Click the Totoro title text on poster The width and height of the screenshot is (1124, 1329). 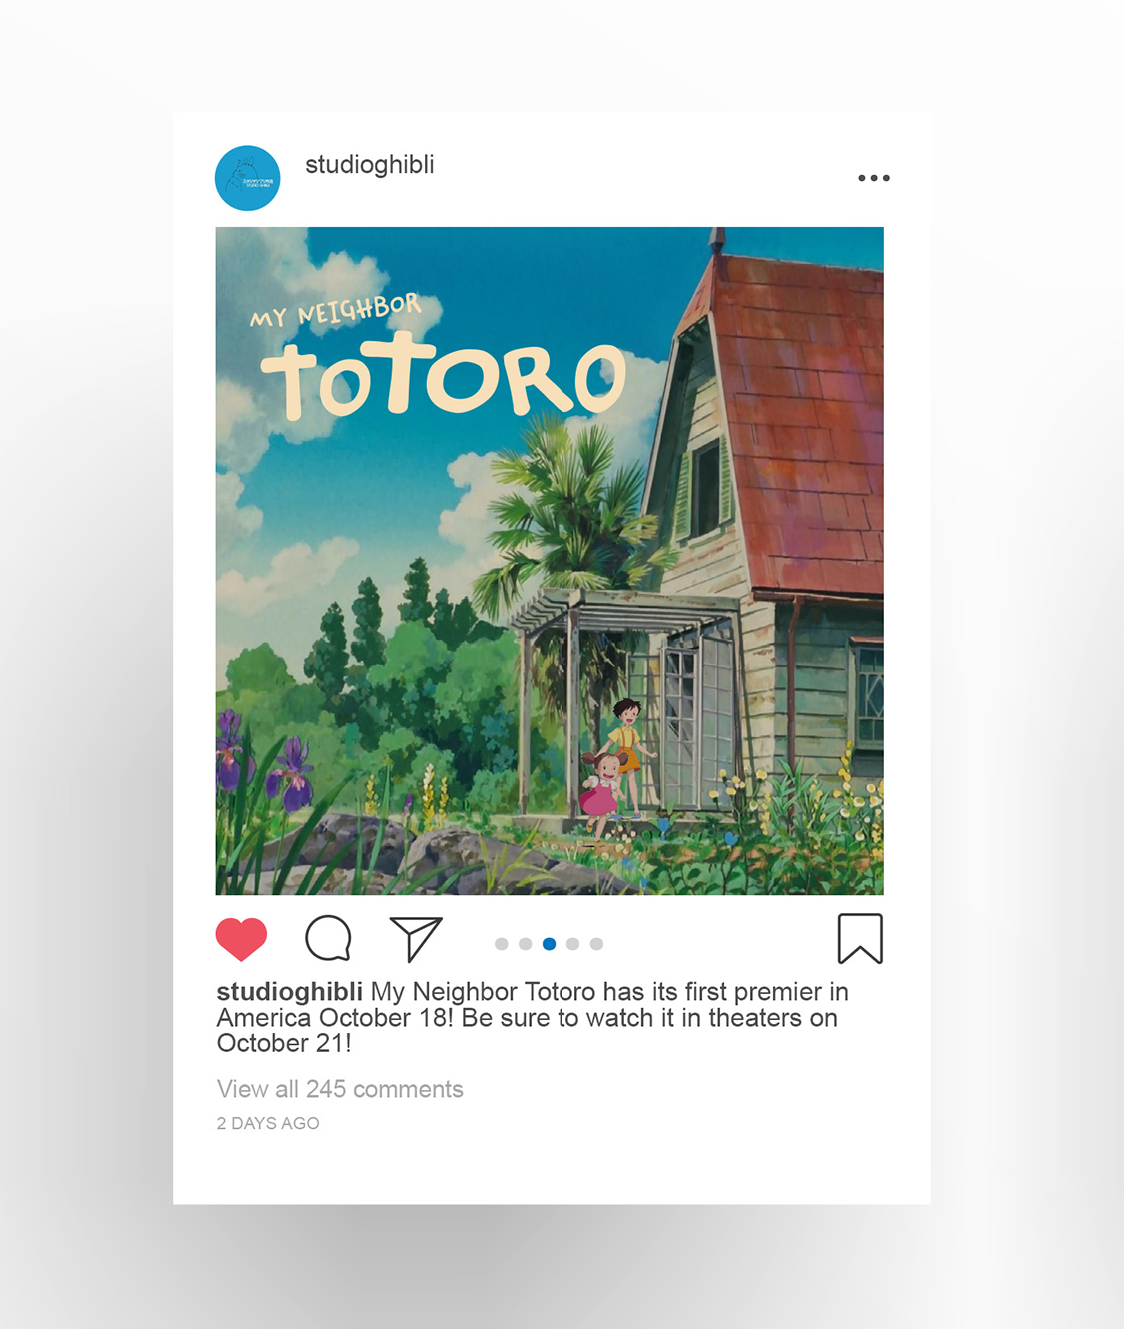(x=443, y=377)
